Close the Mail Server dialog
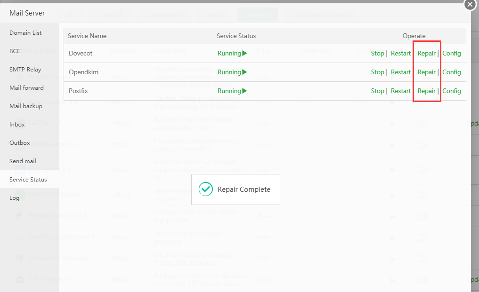This screenshot has height=292, width=479. 470,5
